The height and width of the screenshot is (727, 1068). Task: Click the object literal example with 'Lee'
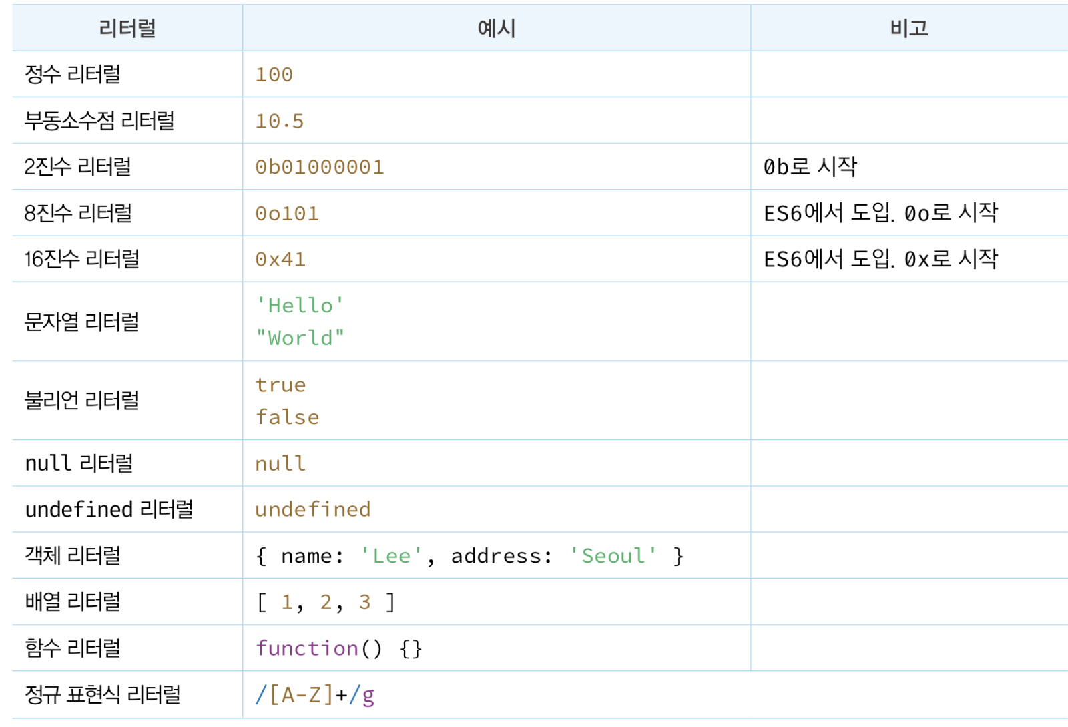click(x=469, y=556)
